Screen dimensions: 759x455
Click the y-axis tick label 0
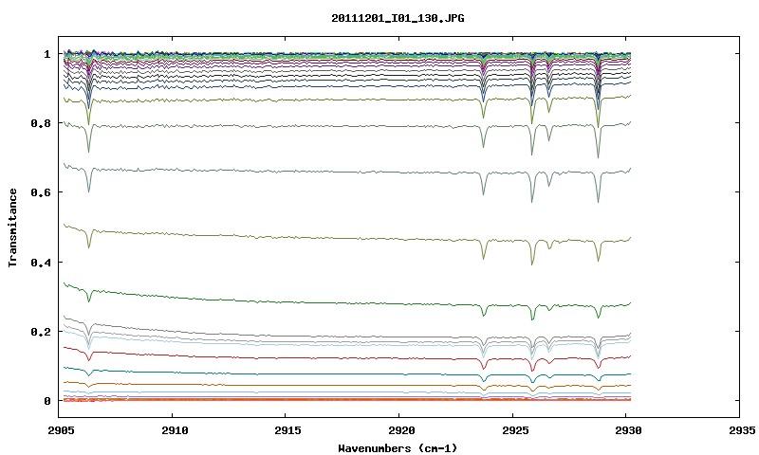click(x=46, y=401)
